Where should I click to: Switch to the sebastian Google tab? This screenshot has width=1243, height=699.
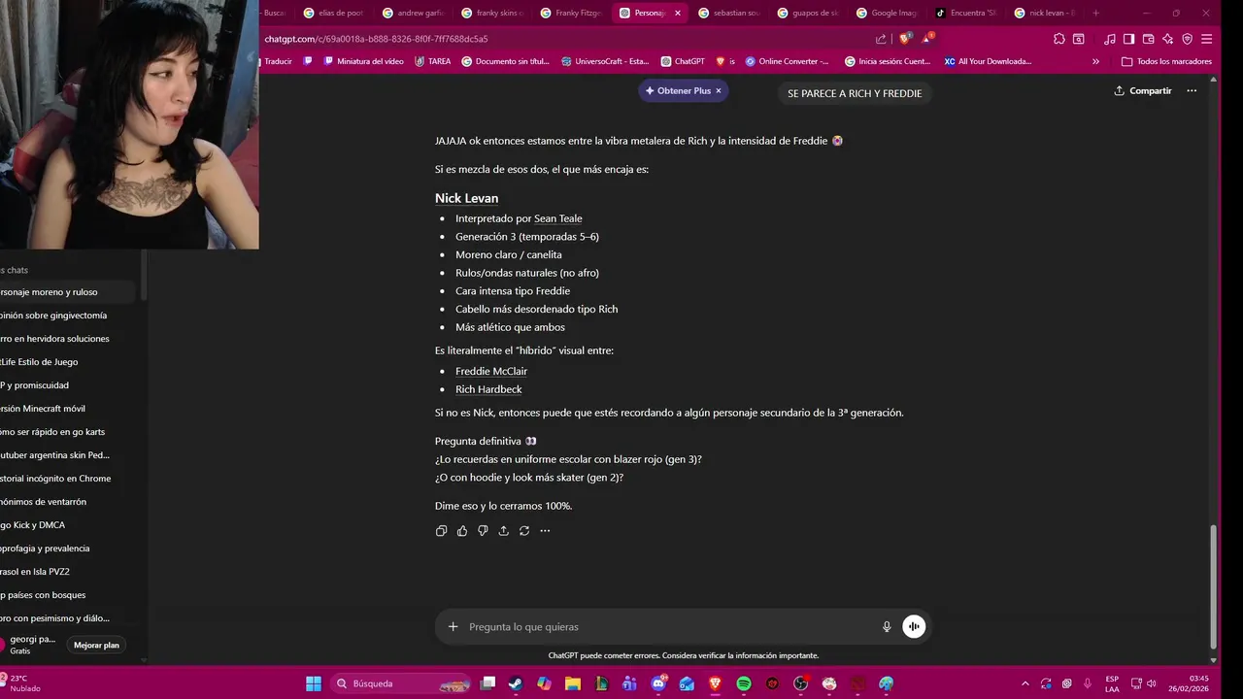(728, 13)
